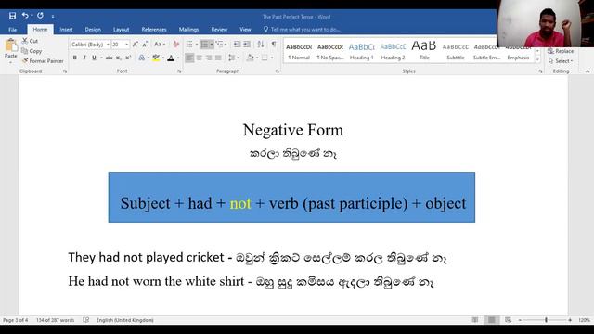Screen dimensions: 594x334
Task: Decrease paragraph indent
Action: pyautogui.click(x=238, y=45)
